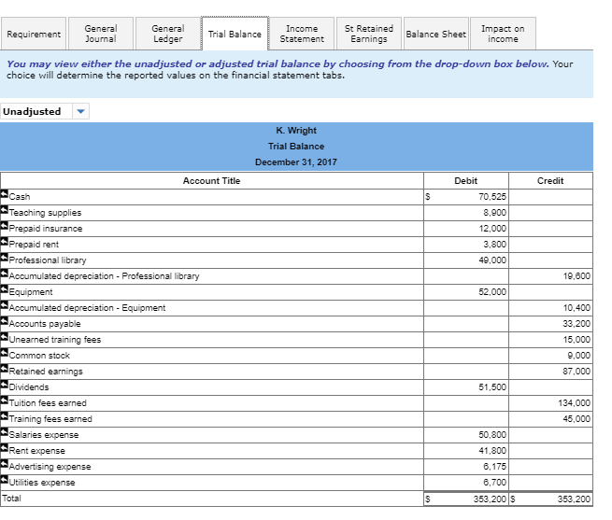Click the icon beside Teaching supplies

4,210
